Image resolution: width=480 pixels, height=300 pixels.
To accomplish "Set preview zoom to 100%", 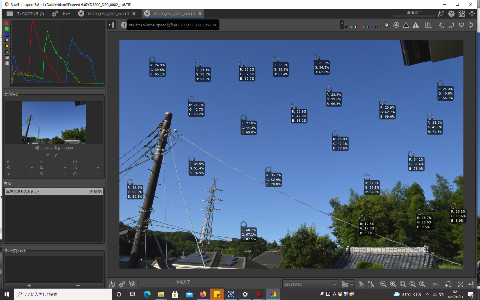I will pyautogui.click(x=422, y=284).
